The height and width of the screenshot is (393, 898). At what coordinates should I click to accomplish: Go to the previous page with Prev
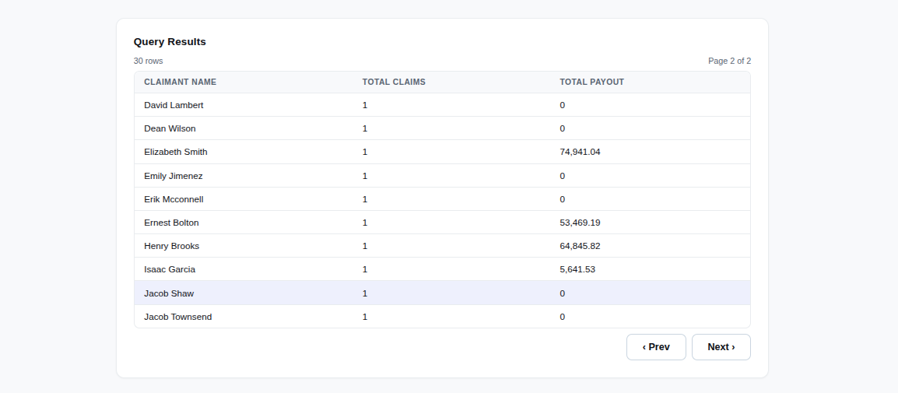[656, 347]
